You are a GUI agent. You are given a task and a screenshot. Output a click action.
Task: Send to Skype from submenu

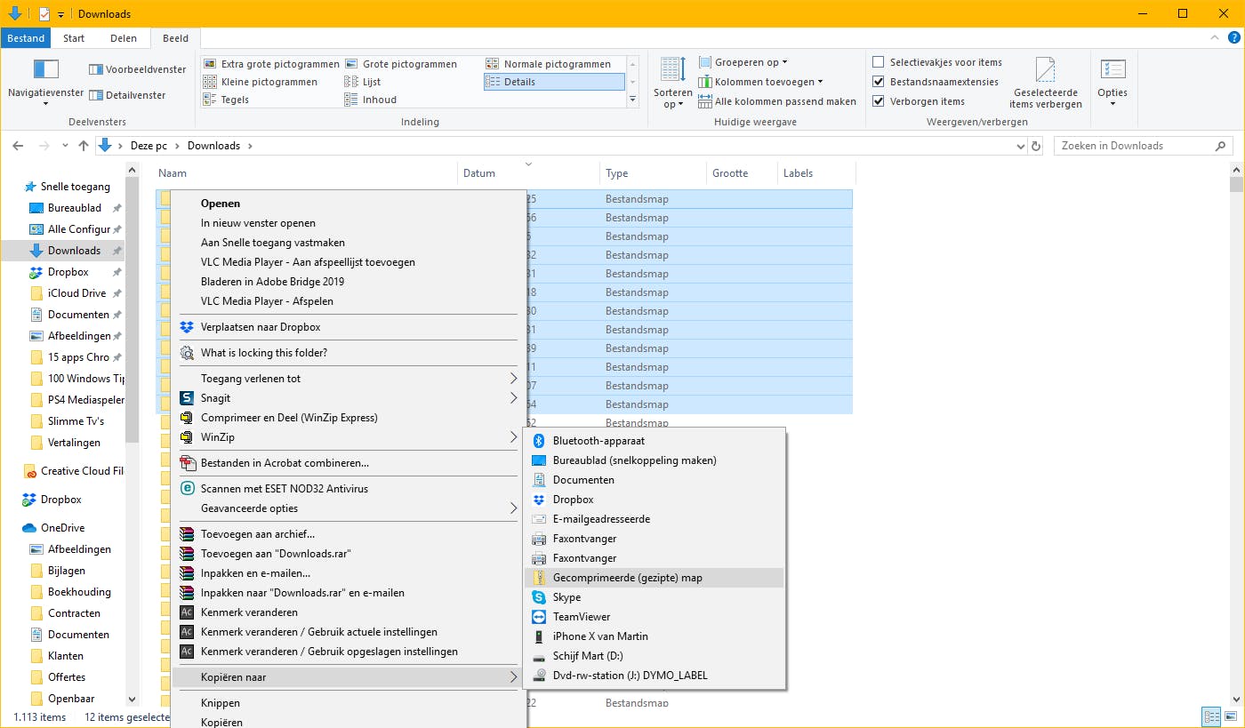coord(566,597)
